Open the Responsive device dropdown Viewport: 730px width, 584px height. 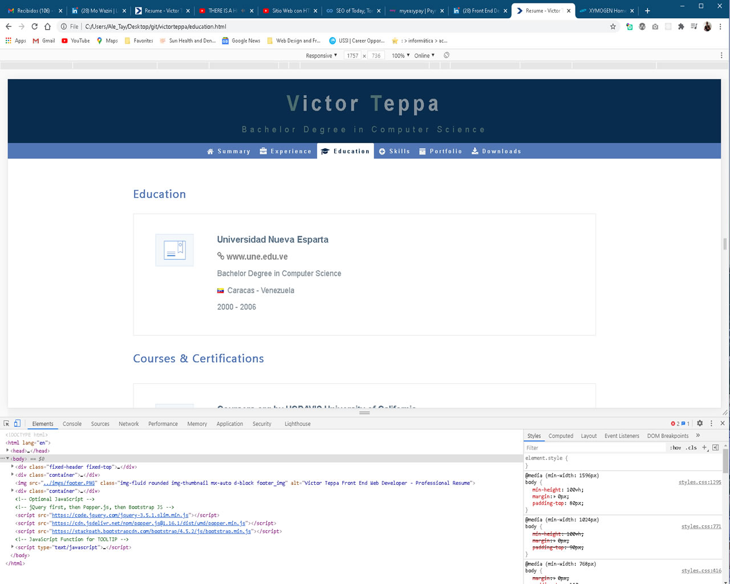click(322, 55)
